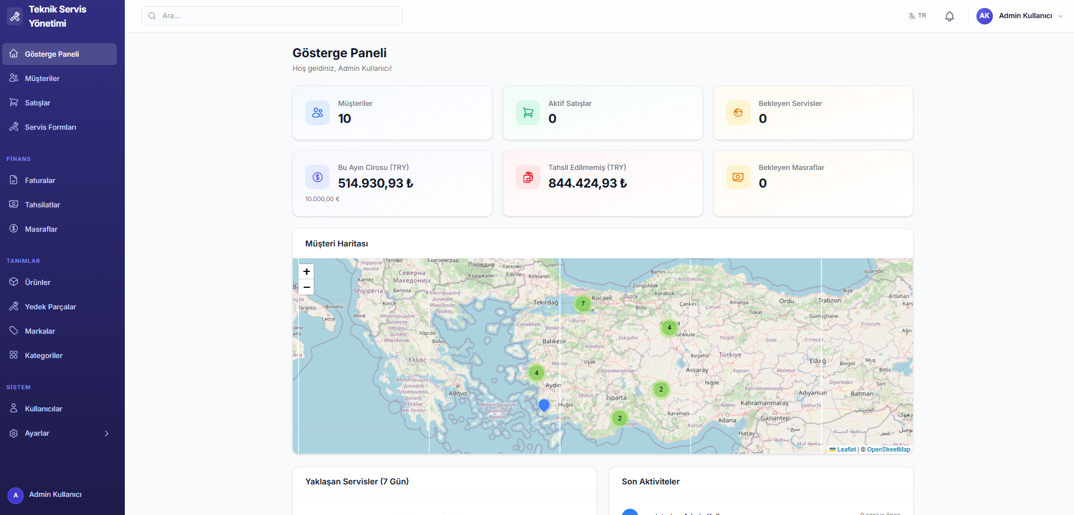The width and height of the screenshot is (1074, 515).
Task: Click the Tahsil Edilmemiş invoice icon
Action: 528,177
